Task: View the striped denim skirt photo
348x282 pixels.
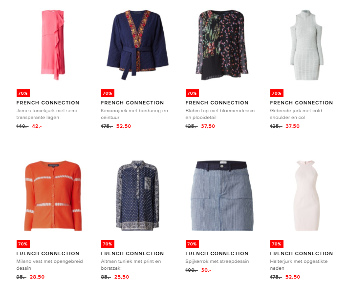Action: (222, 196)
